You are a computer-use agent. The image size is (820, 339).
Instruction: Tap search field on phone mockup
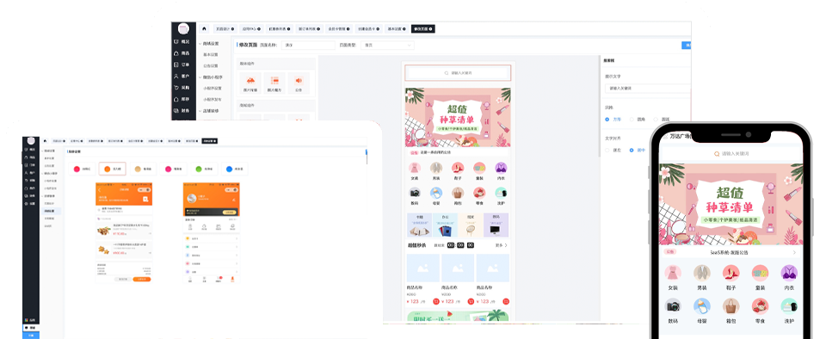click(x=731, y=154)
